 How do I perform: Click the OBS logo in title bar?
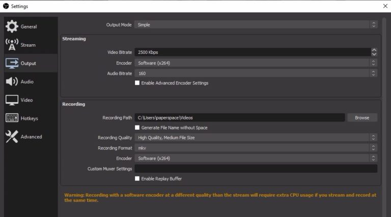(6, 6)
